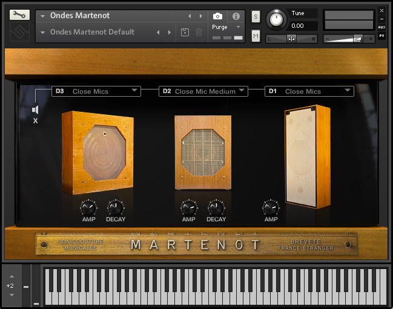
Task: Click the pan slider between L and R
Action: (x=291, y=39)
